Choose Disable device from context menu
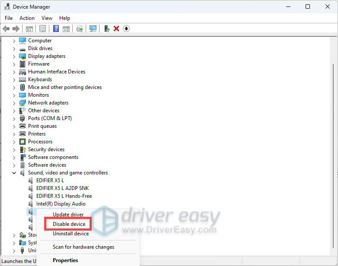The image size is (338, 266). [x=69, y=224]
